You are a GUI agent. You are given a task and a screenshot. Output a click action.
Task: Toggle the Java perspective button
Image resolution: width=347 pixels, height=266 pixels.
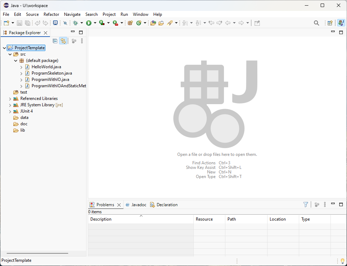coord(341,23)
